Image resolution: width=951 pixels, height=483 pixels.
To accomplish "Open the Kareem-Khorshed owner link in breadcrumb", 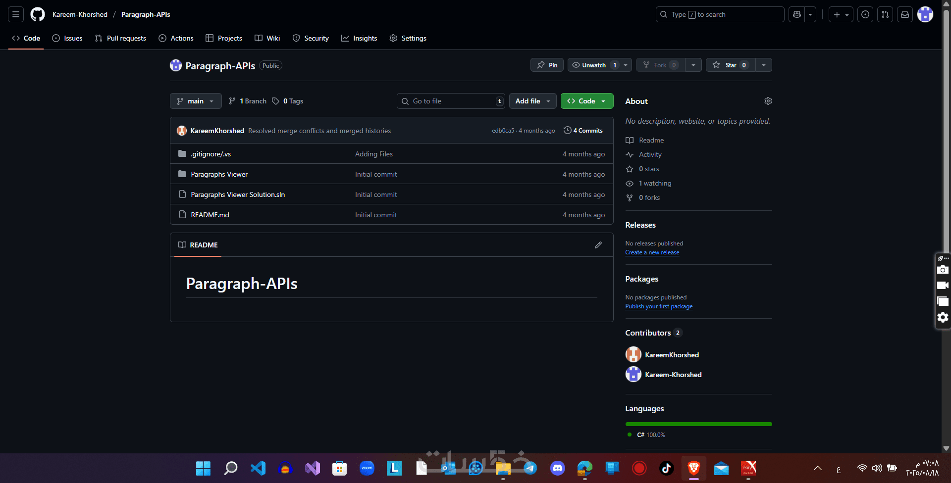I will tap(80, 14).
